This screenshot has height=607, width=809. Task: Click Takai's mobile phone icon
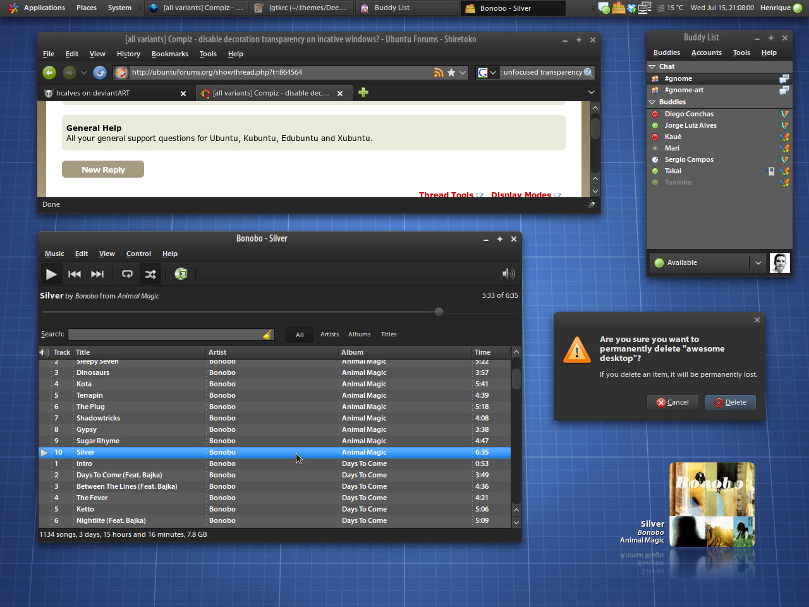click(x=771, y=171)
